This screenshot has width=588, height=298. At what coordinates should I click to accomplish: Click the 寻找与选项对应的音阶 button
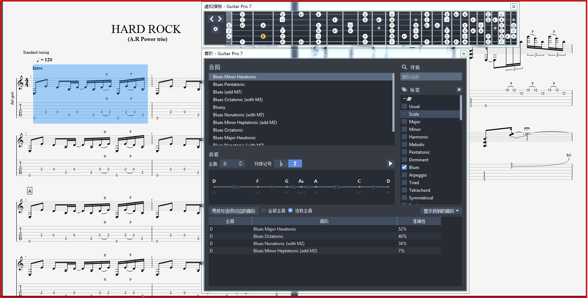[x=233, y=211]
